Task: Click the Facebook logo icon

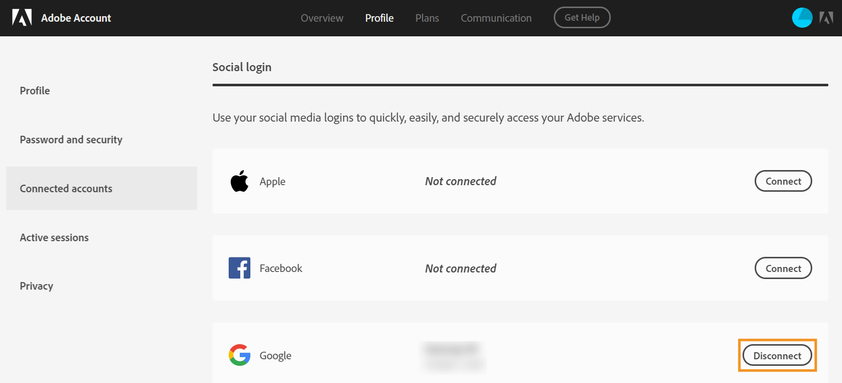Action: (239, 268)
